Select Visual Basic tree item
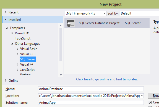Image resolution: width=159 pixels, height=107 pixels. pos(28,49)
